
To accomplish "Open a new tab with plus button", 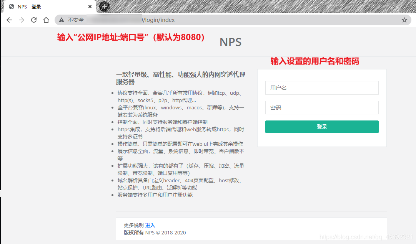I will (105, 7).
